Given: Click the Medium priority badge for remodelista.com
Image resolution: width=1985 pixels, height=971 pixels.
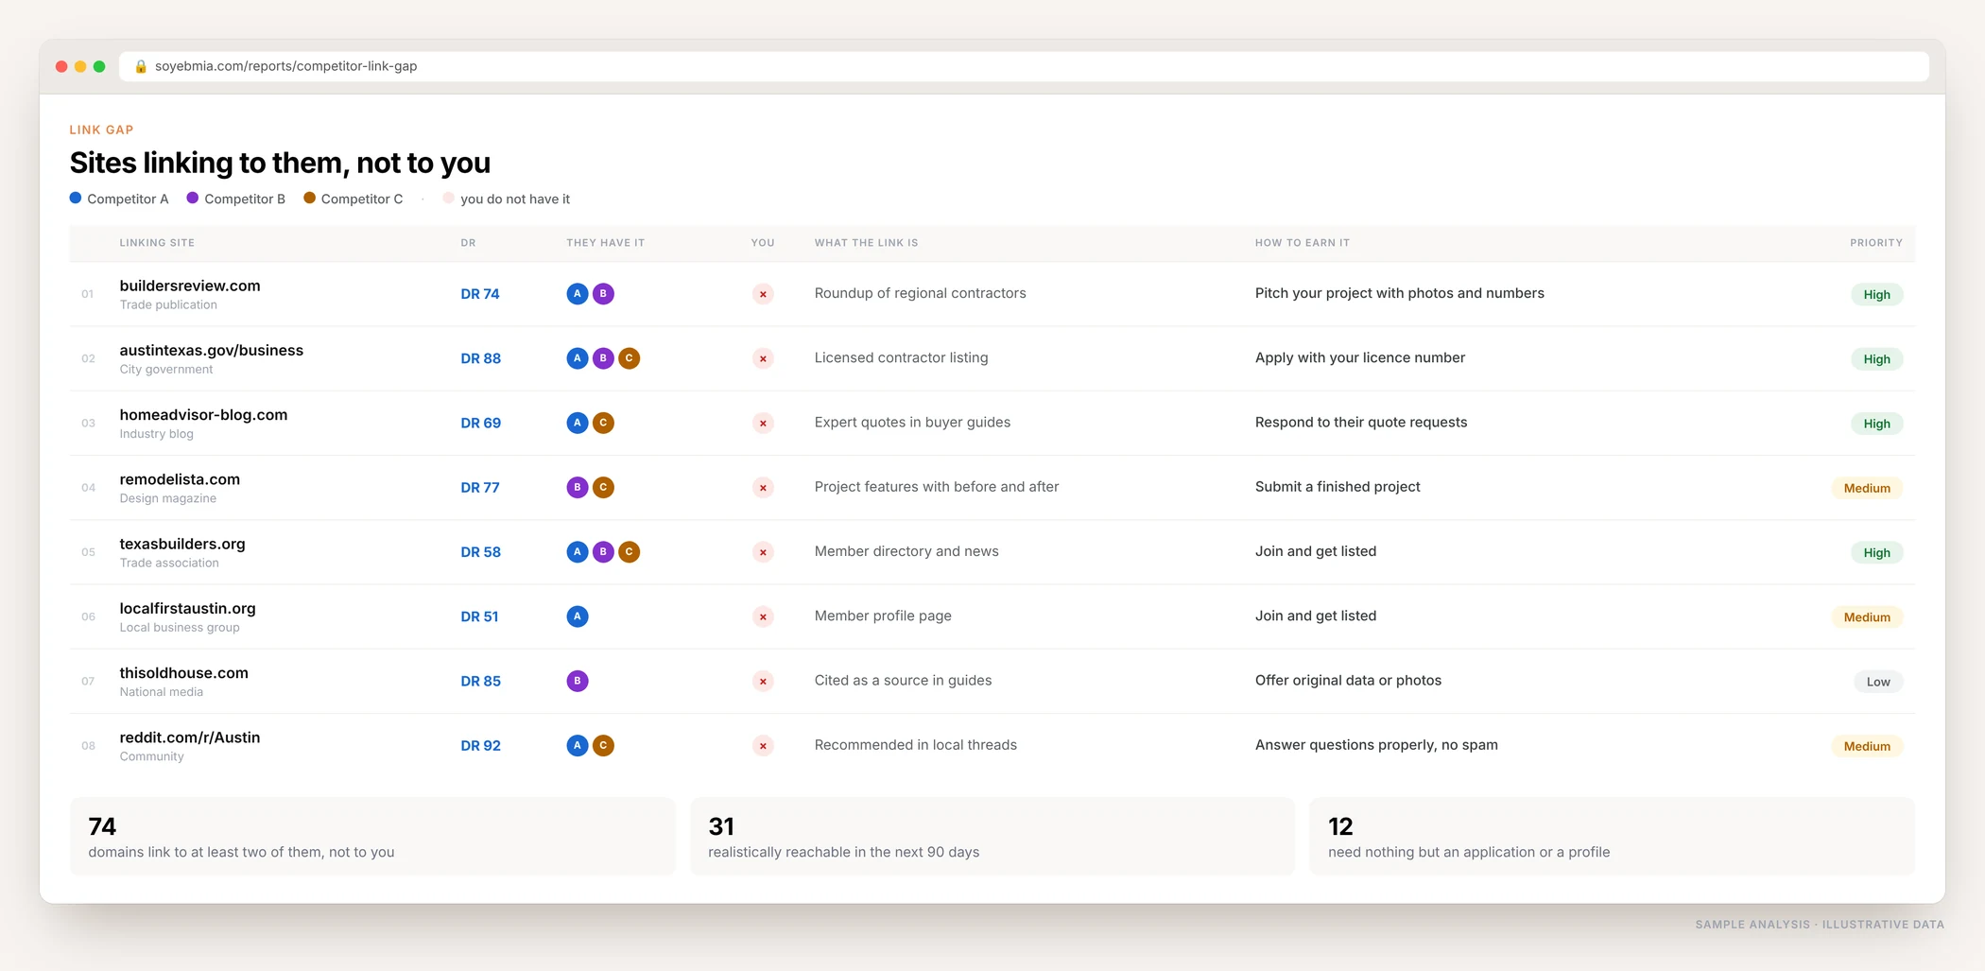Looking at the screenshot, I should coord(1867,488).
